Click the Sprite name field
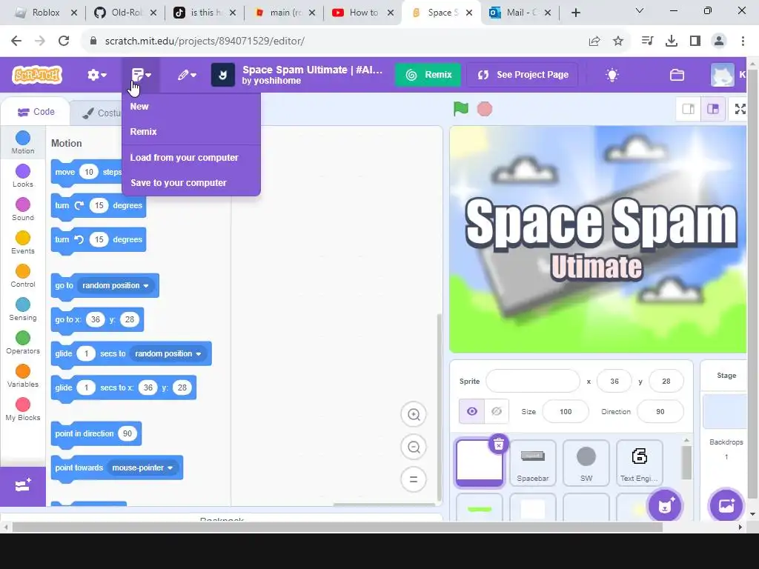759x569 pixels. [532, 382]
